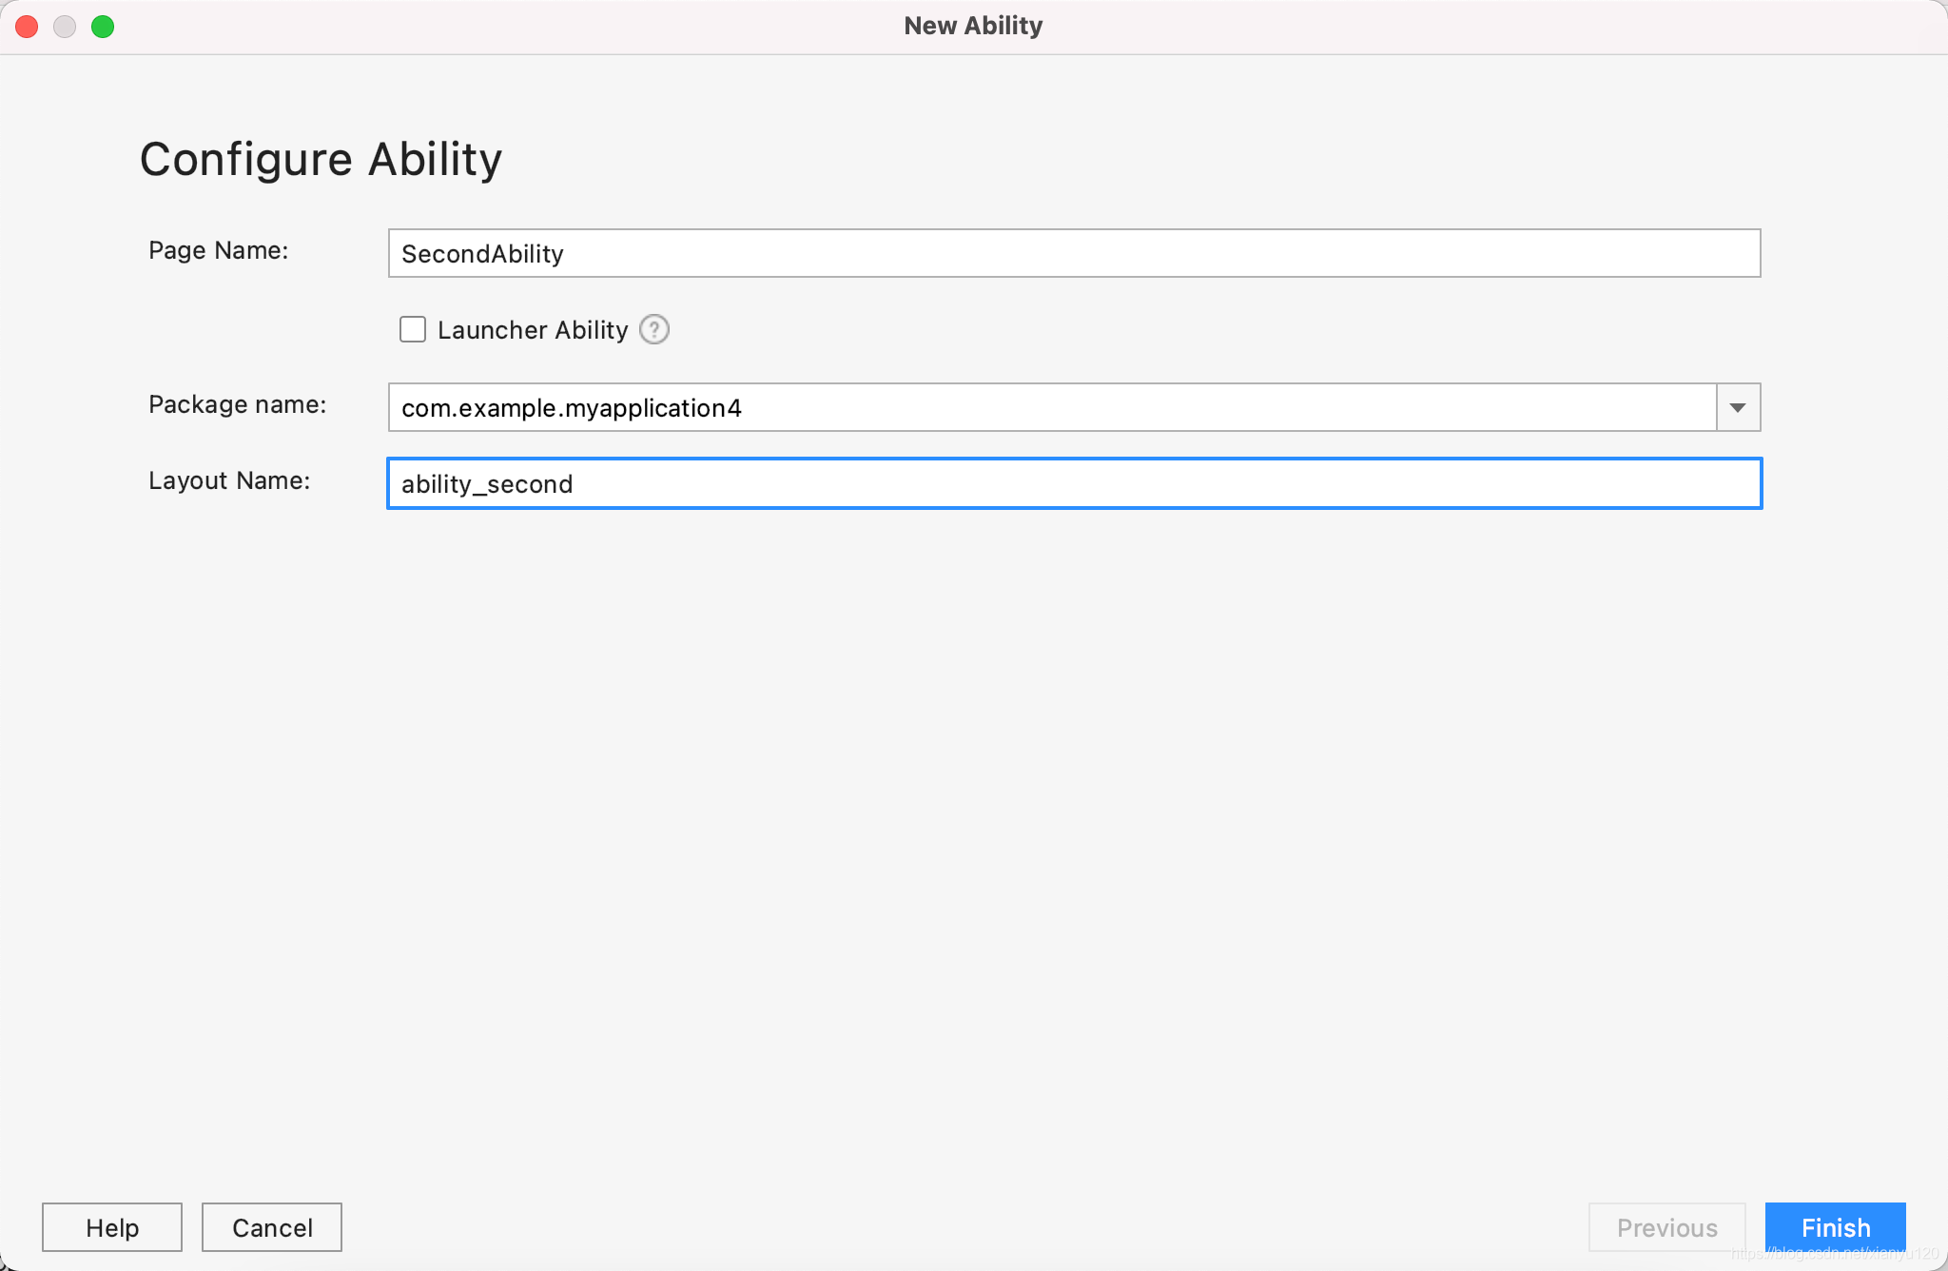The width and height of the screenshot is (1948, 1271).
Task: Click the 'New Ability' window title bar
Action: click(972, 26)
